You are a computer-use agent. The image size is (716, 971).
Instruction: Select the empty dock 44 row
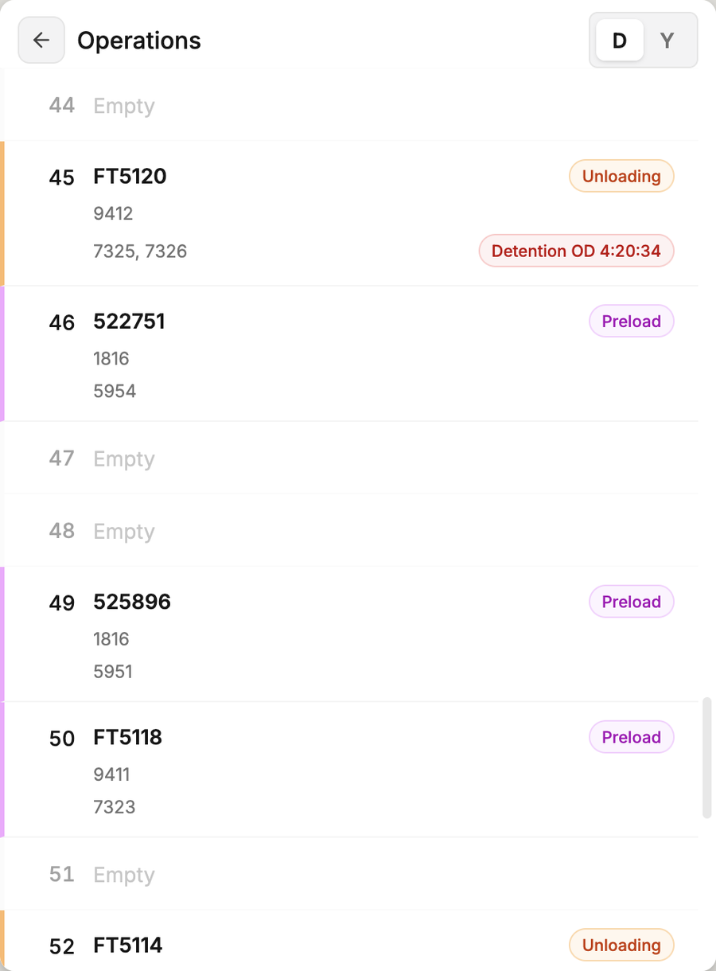click(350, 105)
